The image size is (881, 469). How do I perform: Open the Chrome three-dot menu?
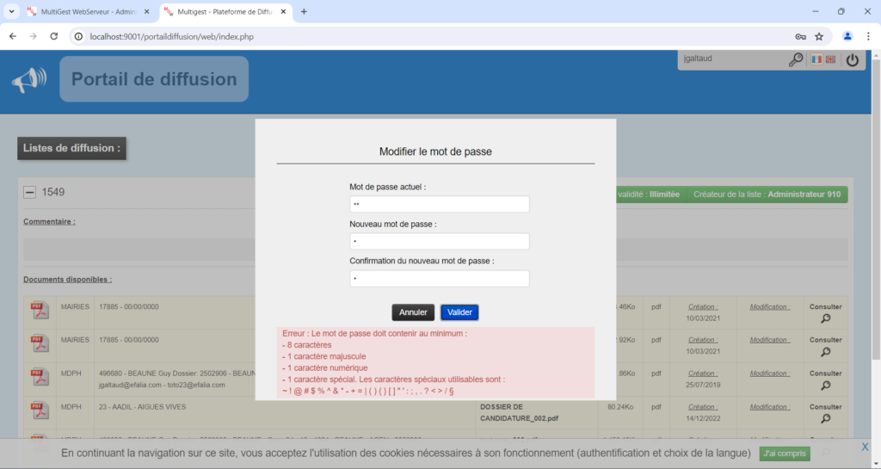[869, 37]
